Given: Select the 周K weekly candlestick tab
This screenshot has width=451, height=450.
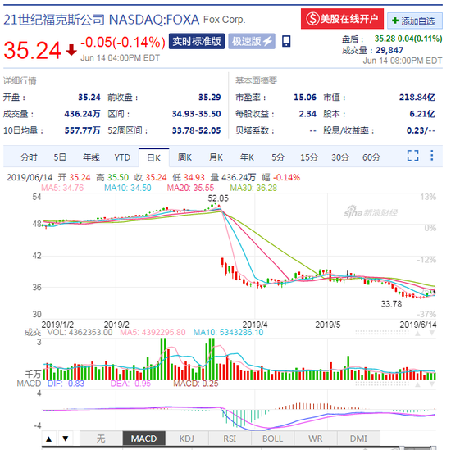Looking at the screenshot, I should tap(184, 157).
